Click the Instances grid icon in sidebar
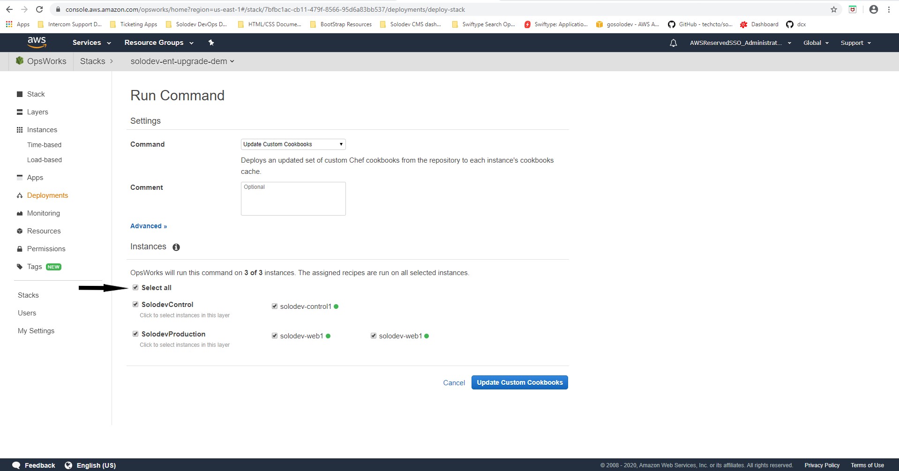 pyautogui.click(x=20, y=130)
